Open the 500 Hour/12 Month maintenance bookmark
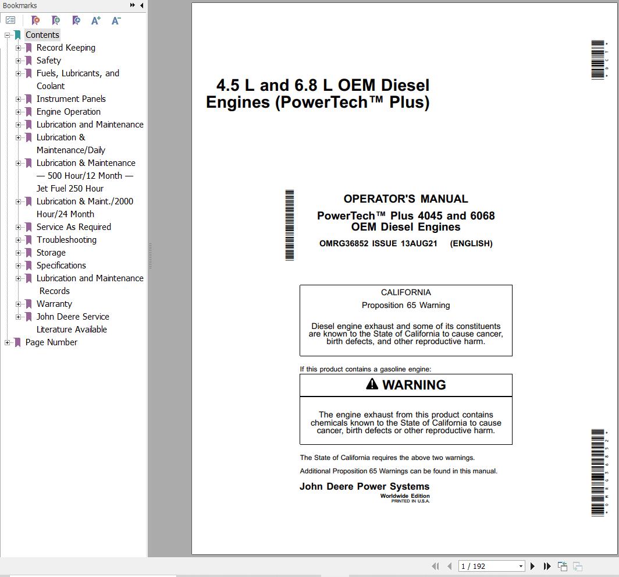This screenshot has height=577, width=619. (86, 175)
